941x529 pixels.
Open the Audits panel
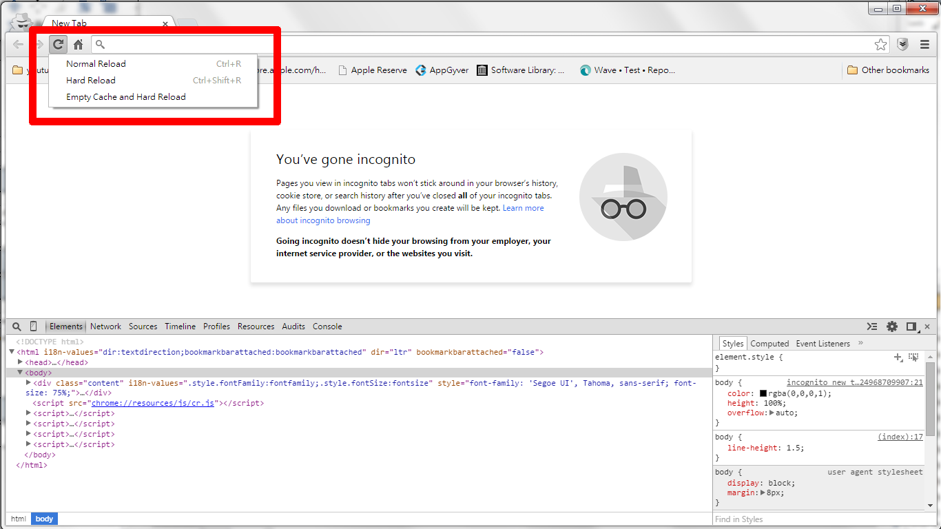click(x=293, y=326)
